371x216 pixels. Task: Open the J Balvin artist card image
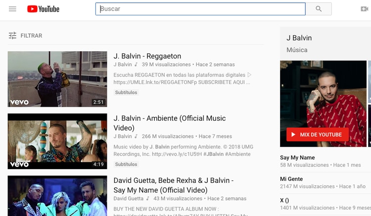pos(323,104)
